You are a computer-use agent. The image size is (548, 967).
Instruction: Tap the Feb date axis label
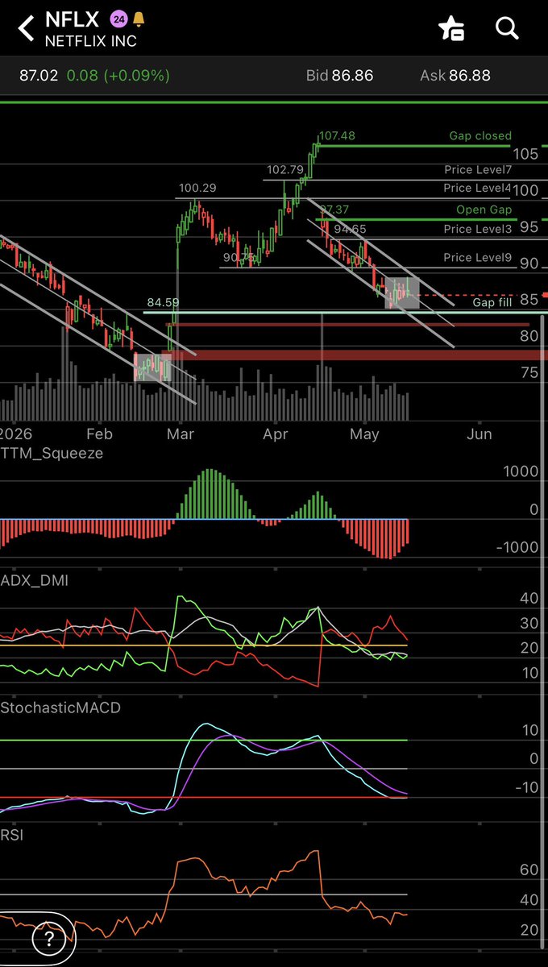coord(98,434)
